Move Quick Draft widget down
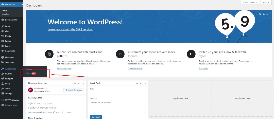 tap(141, 83)
